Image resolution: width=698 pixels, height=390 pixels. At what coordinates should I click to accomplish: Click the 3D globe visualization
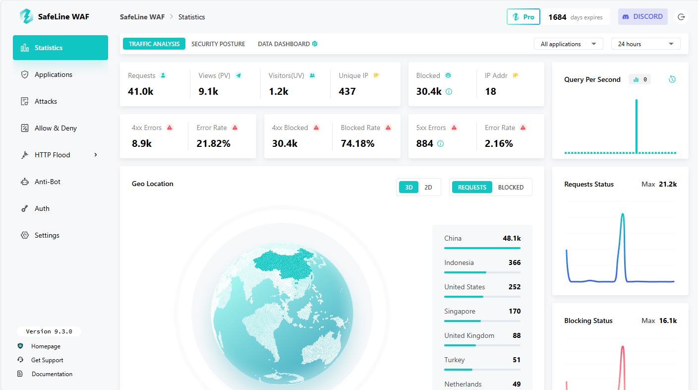pos(282,313)
